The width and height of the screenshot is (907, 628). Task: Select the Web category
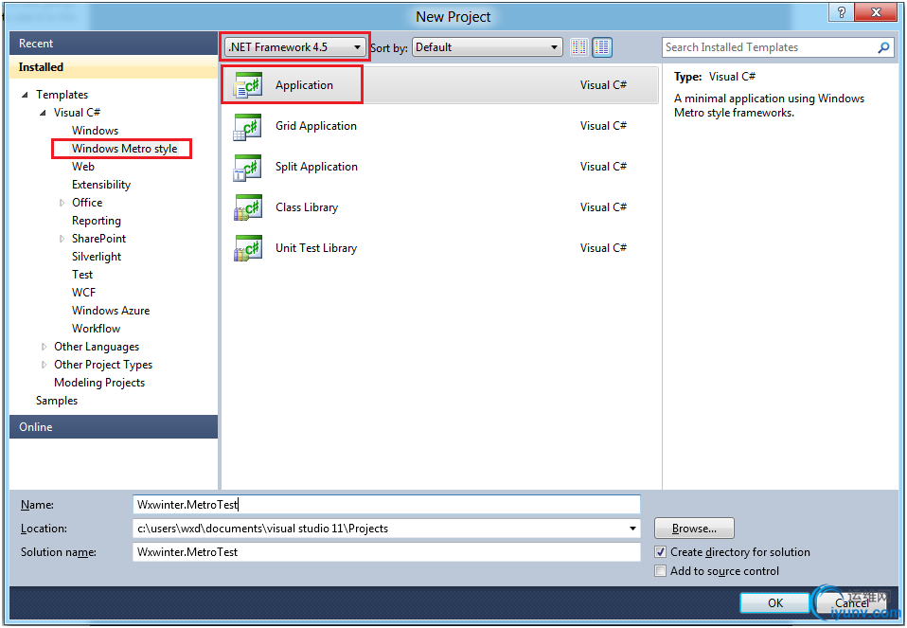[x=83, y=167]
